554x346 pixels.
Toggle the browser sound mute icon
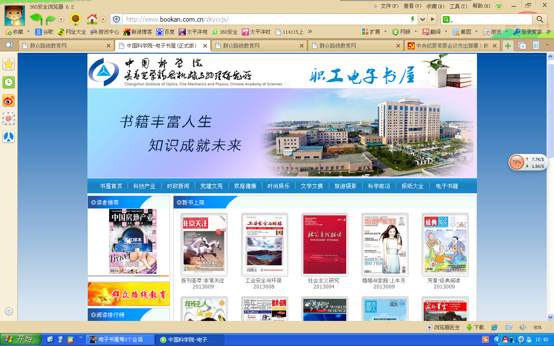tap(522, 327)
